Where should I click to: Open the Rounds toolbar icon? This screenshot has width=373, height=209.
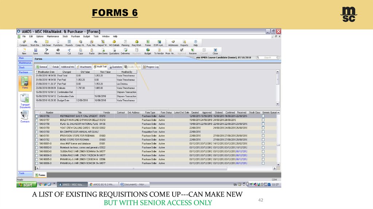(69, 43)
